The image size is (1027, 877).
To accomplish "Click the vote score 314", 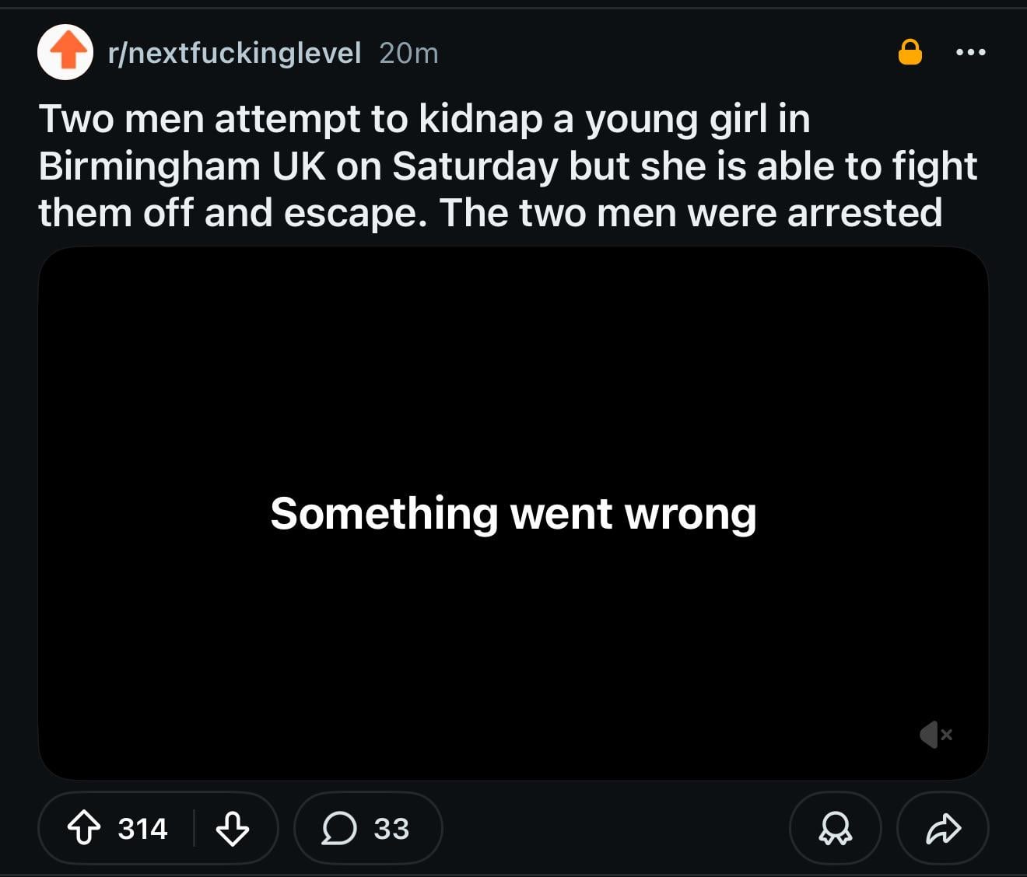I will [142, 829].
